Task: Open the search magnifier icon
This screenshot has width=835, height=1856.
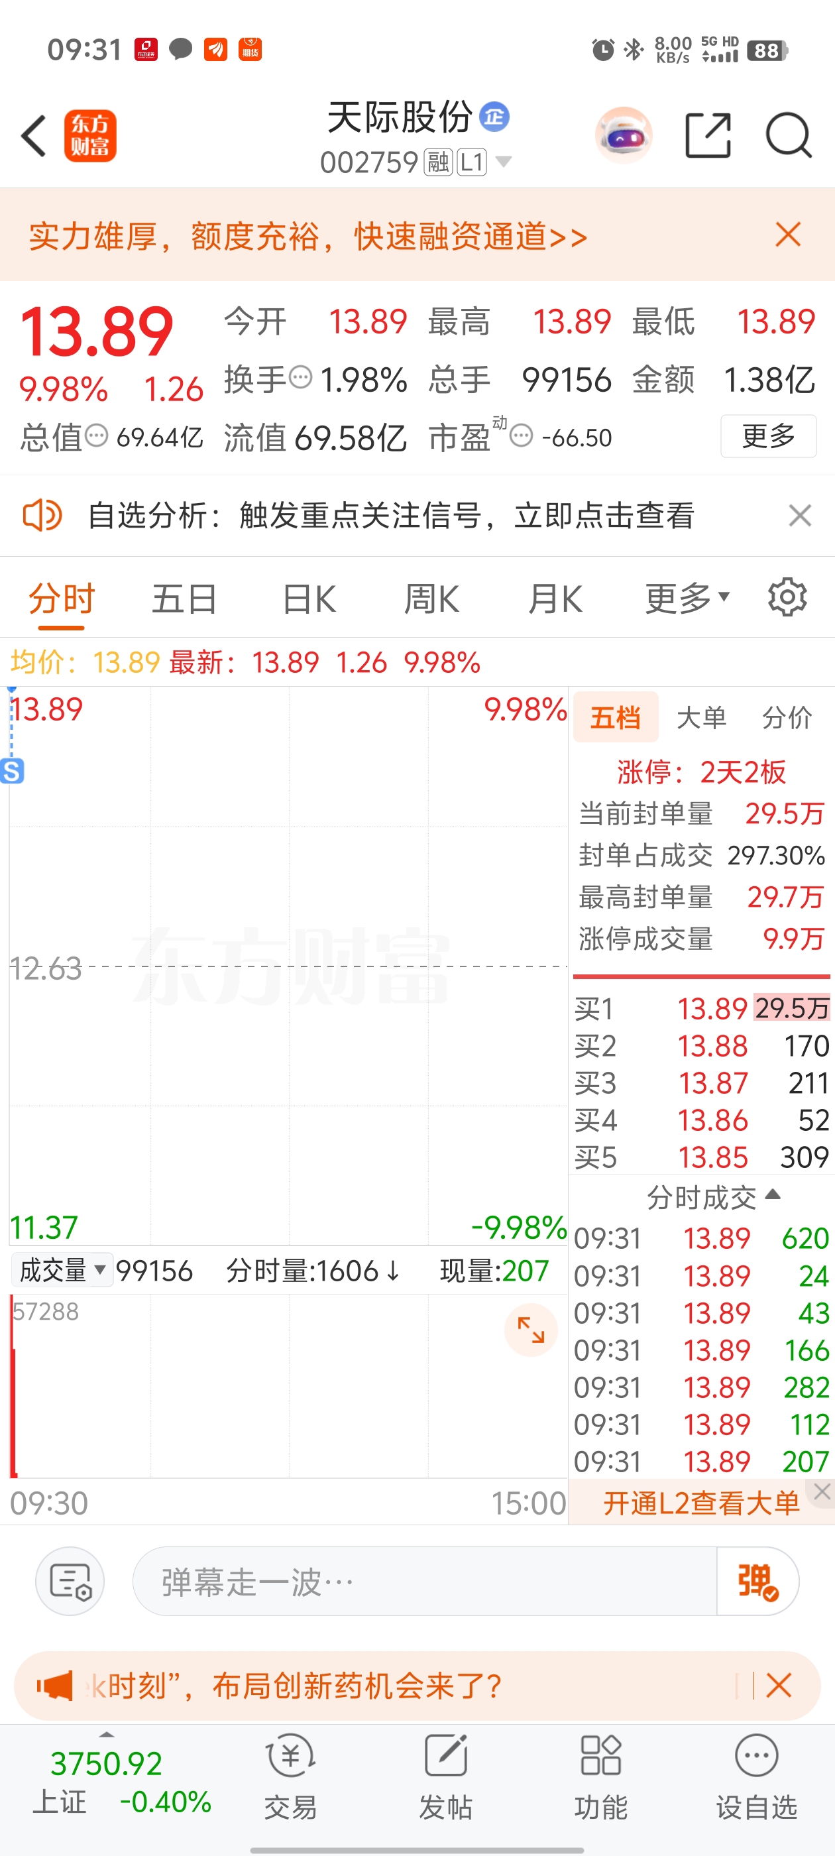Action: click(789, 135)
